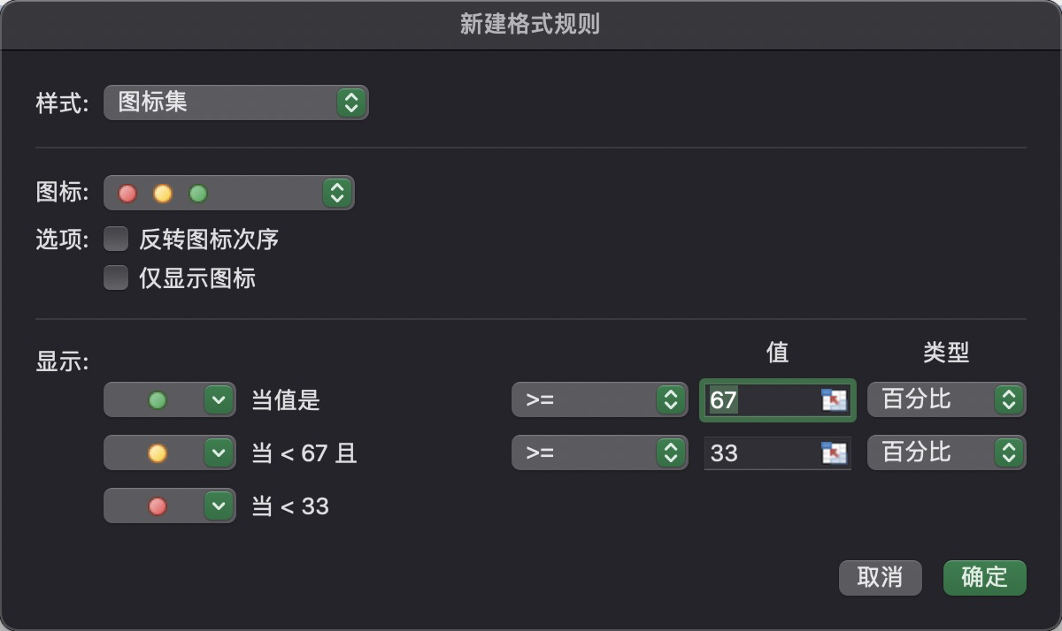
Task: Click red circle in icon set preview
Action: [128, 193]
